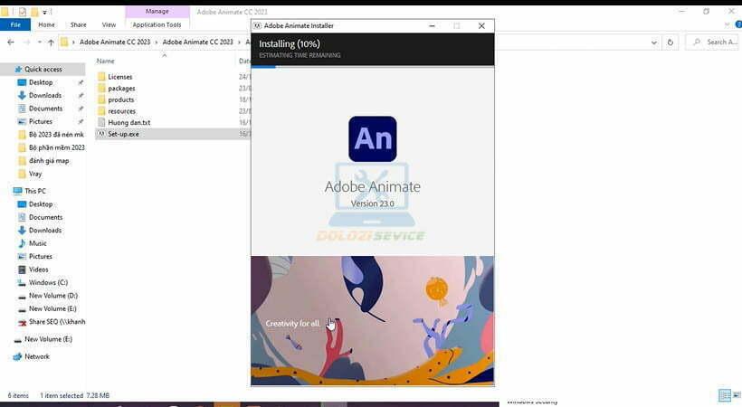Screen dimensions: 742x407
Task: Open New Volume (E:) under This PC
Action: click(52, 308)
